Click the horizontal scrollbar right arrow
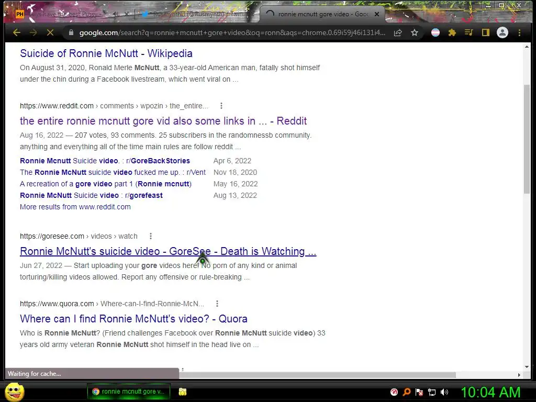The width and height of the screenshot is (536, 402). pyautogui.click(x=519, y=375)
